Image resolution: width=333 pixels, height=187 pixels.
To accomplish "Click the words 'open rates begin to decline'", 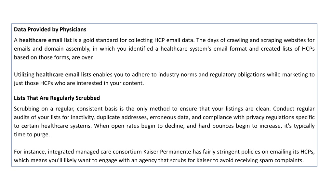I will [148, 126].
